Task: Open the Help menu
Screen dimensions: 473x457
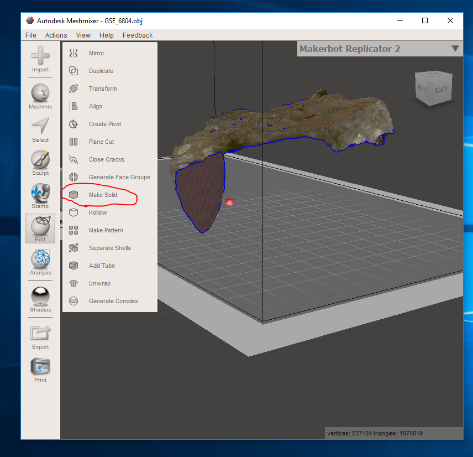Action: point(107,35)
